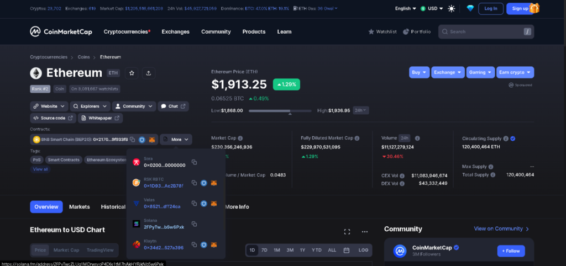
Task: Add BNB Smart Chain contract to MetaMask
Action: click(153, 140)
